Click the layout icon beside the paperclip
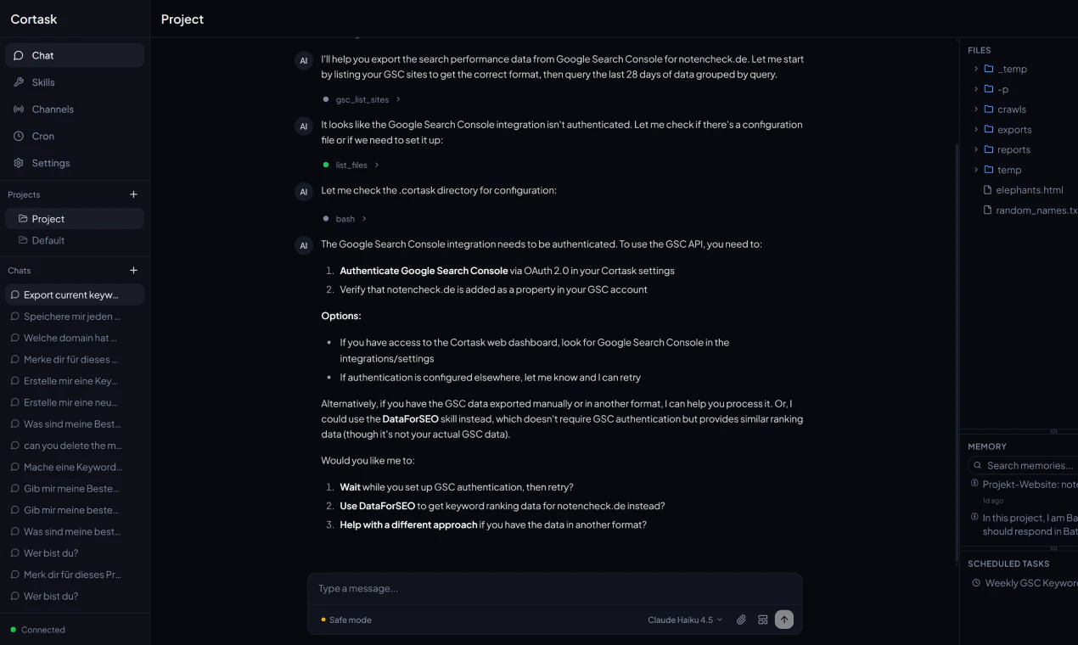 pyautogui.click(x=763, y=620)
